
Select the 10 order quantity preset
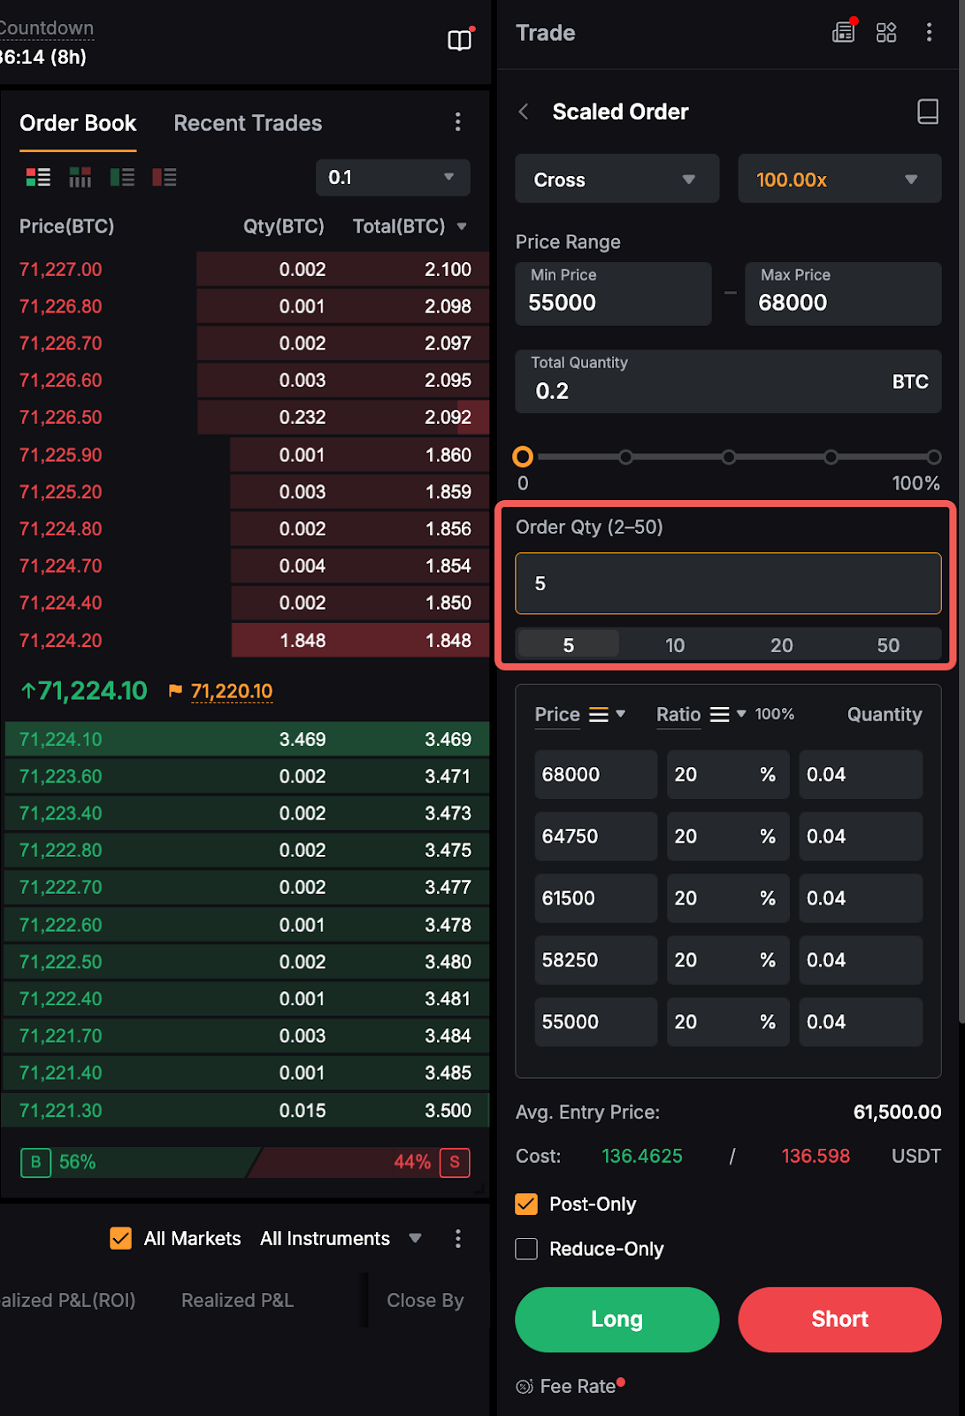[x=675, y=645]
